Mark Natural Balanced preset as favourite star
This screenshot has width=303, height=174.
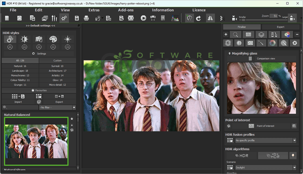pos(72,119)
